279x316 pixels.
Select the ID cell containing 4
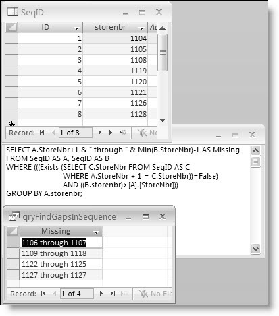(50, 71)
